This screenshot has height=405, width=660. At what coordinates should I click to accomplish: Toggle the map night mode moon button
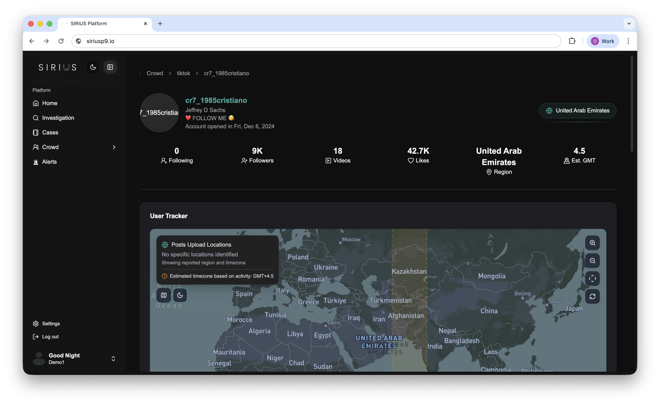click(x=180, y=295)
